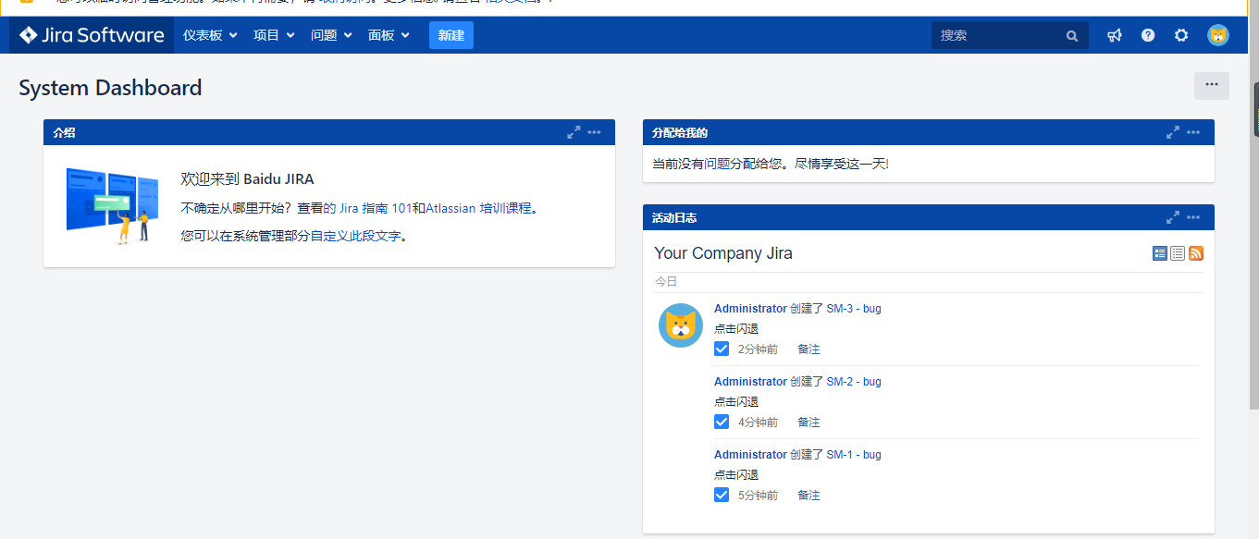Click 备注 under the SM-3 entry
The image size is (1259, 539).
coord(808,349)
